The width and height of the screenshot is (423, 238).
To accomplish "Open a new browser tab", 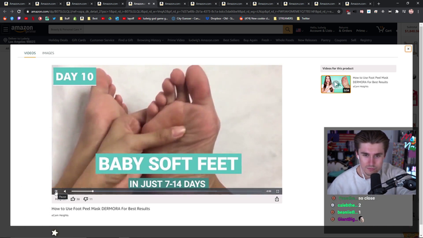I will (x=379, y=4).
